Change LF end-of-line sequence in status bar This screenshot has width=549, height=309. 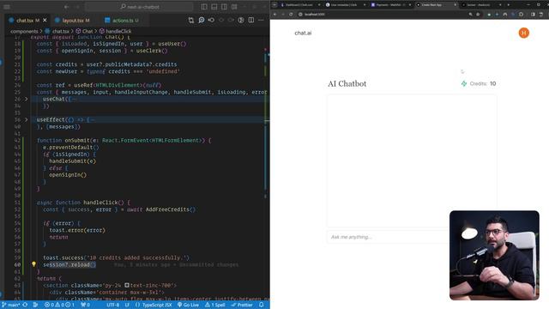[127, 305]
